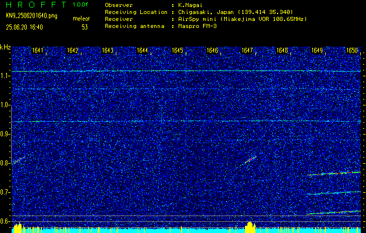Viewport: 366px width, 233px height.
Task: Click the top sloped trace near 1649
Action: pyautogui.click(x=334, y=174)
